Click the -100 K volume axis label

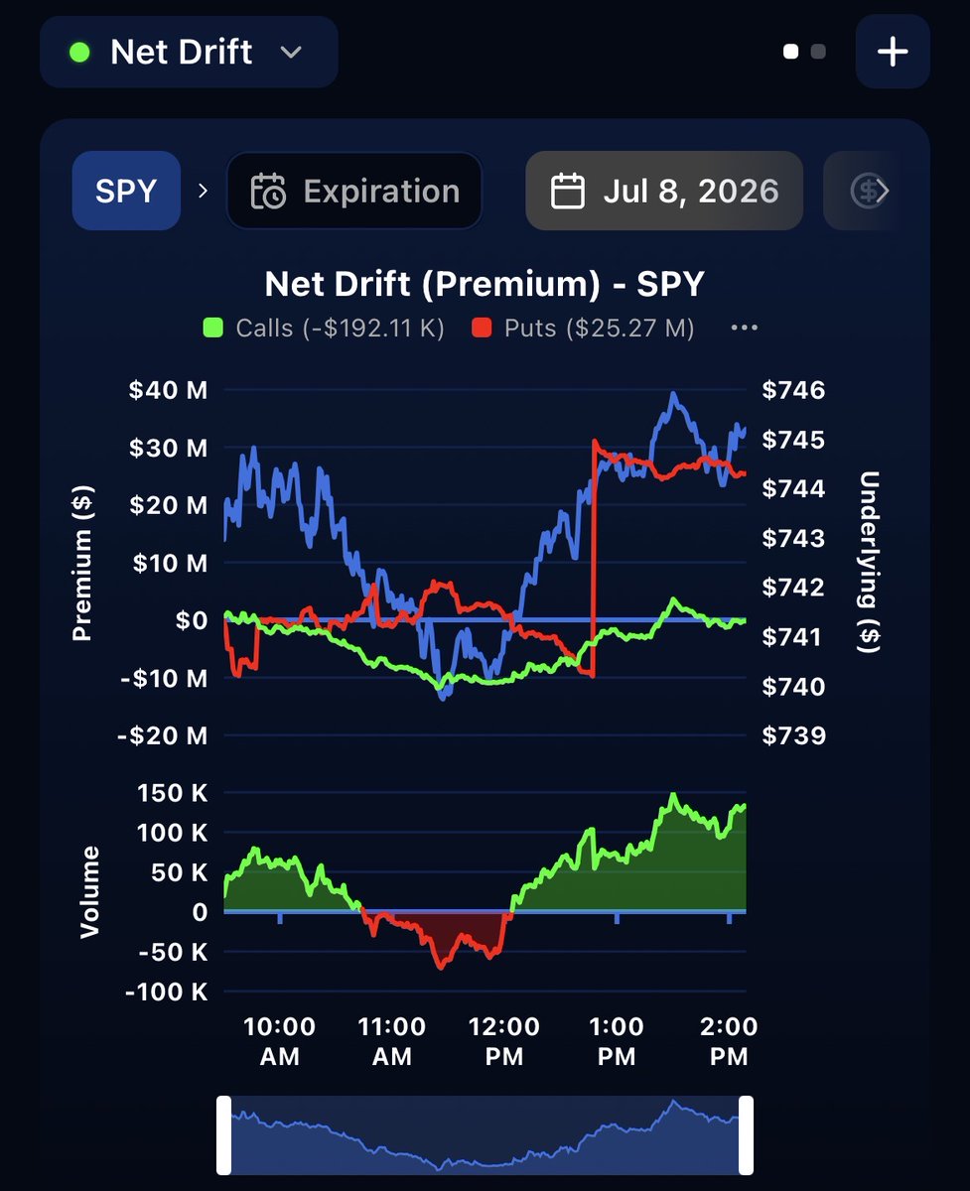pos(167,992)
